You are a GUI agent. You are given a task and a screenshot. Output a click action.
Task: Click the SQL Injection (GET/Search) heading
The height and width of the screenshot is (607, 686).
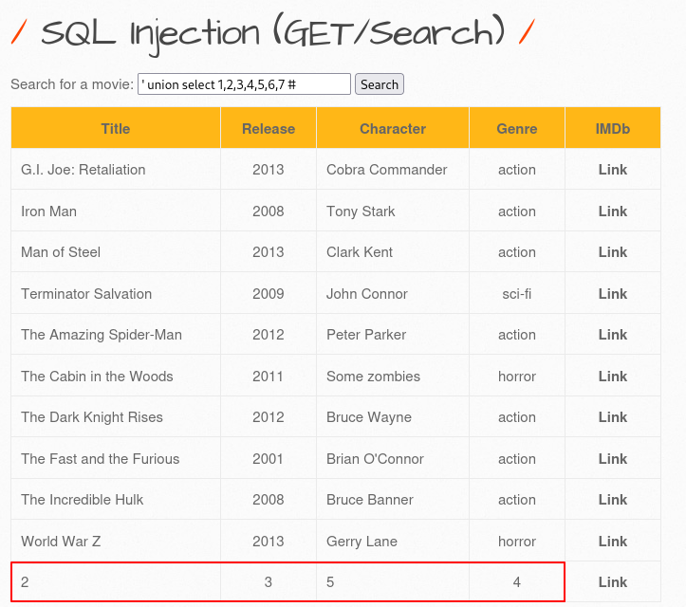pos(273,33)
